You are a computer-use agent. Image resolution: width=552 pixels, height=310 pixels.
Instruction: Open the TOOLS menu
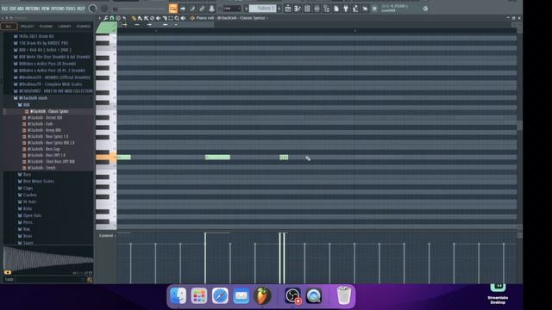[71, 9]
